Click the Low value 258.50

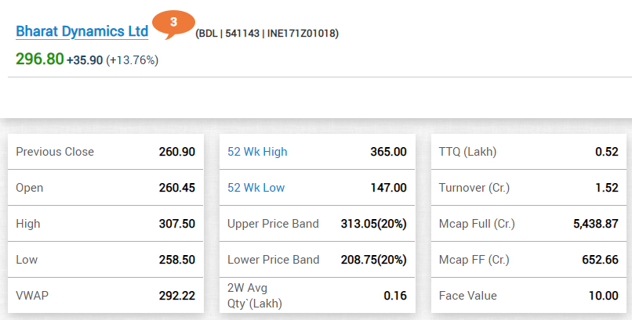[177, 259]
